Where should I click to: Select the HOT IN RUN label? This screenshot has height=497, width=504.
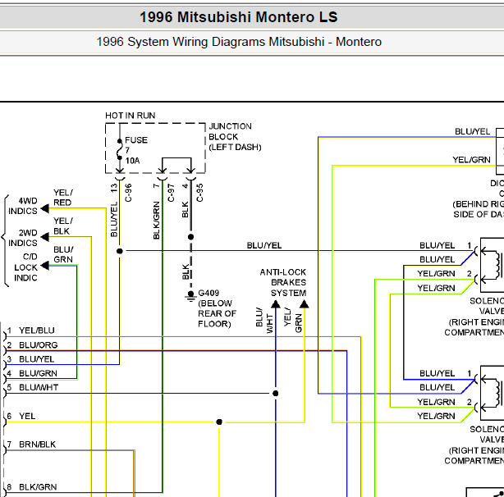130,116
